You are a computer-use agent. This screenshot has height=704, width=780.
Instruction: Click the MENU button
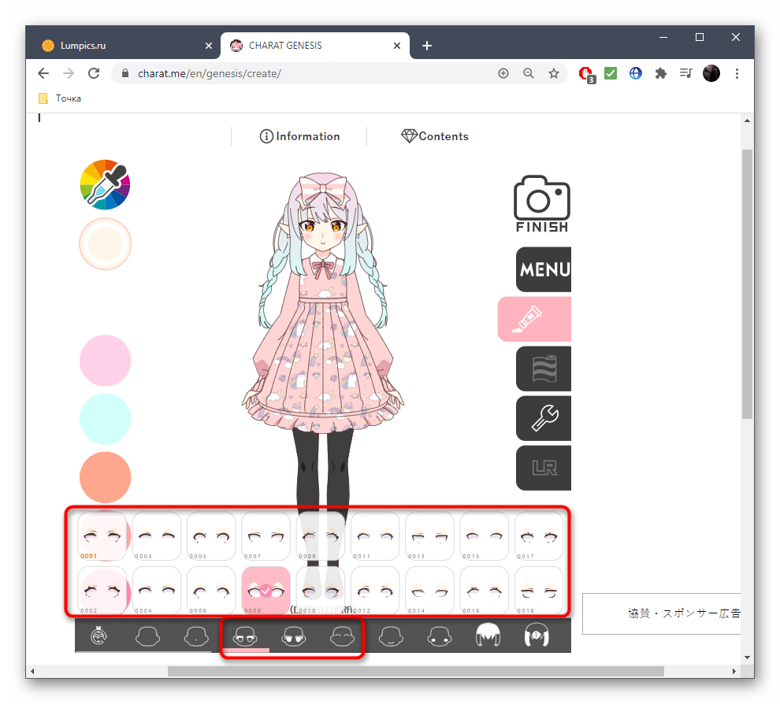click(544, 270)
